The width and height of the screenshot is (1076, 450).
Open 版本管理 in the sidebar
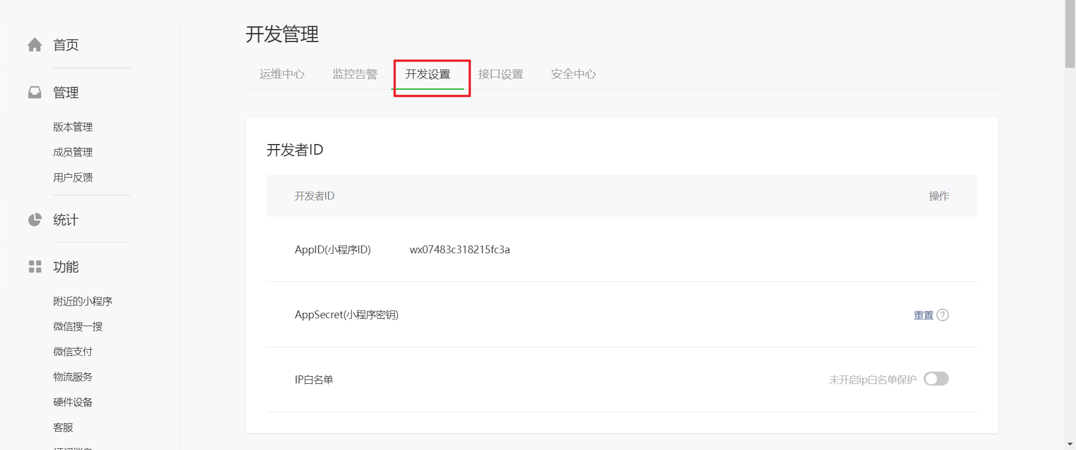pyautogui.click(x=73, y=127)
